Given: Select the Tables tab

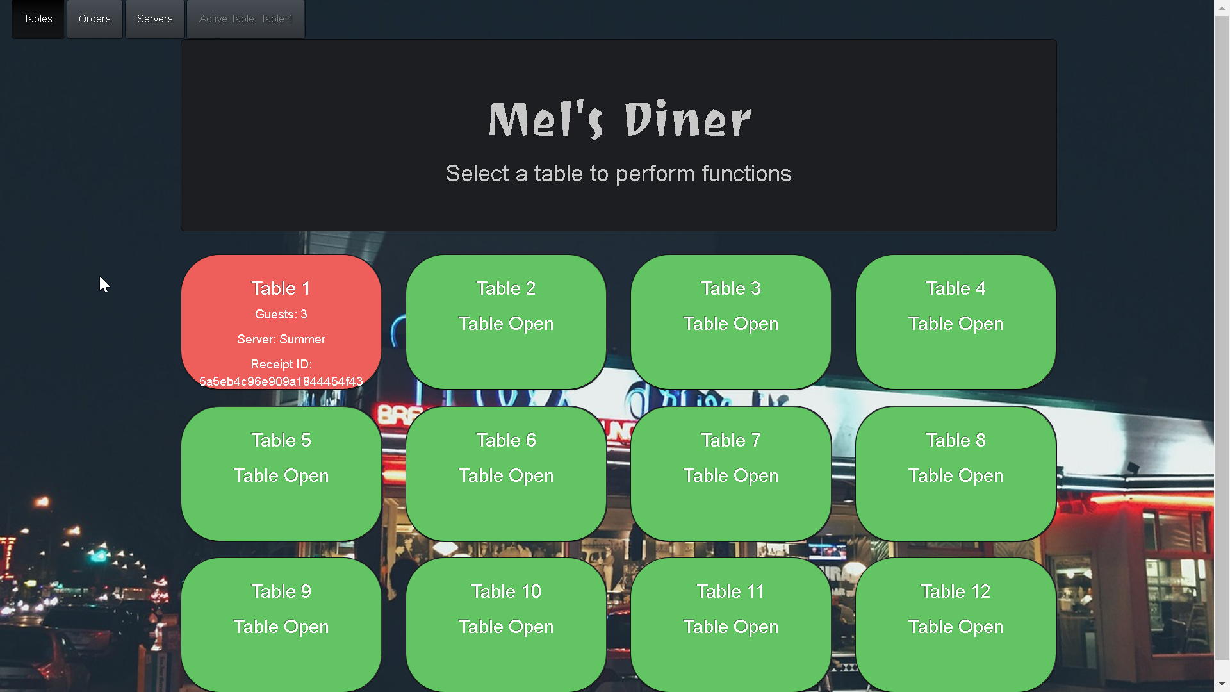Looking at the screenshot, I should click(38, 19).
